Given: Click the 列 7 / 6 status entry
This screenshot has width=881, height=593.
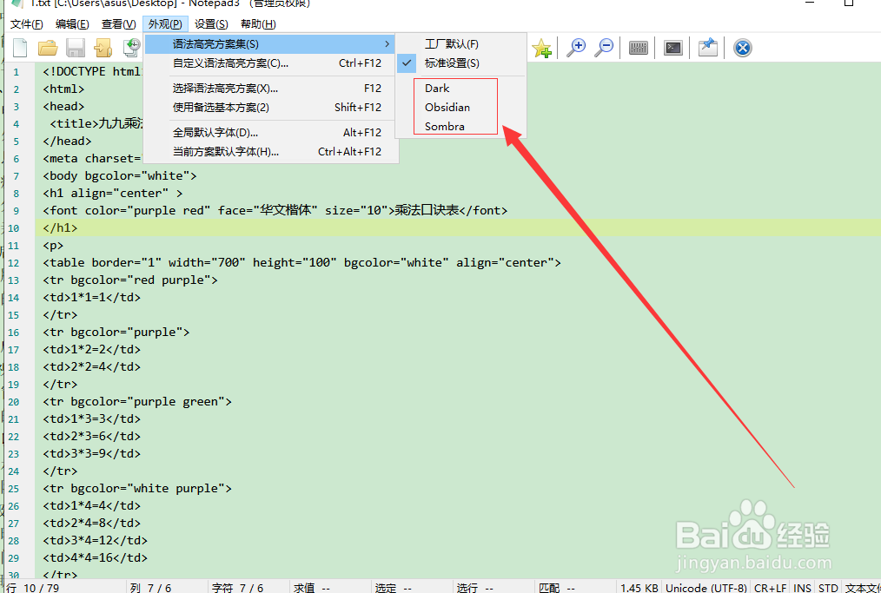Looking at the screenshot, I should pyautogui.click(x=150, y=588).
